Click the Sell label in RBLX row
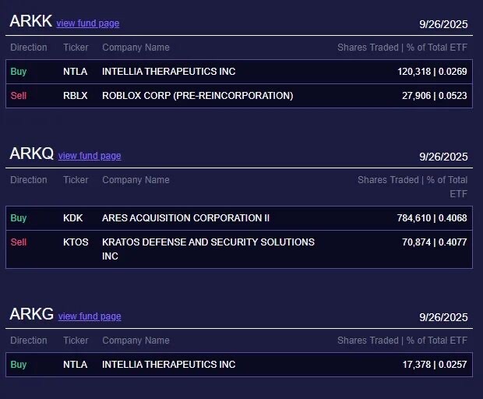Viewport: 483px width, 399px height. 19,96
